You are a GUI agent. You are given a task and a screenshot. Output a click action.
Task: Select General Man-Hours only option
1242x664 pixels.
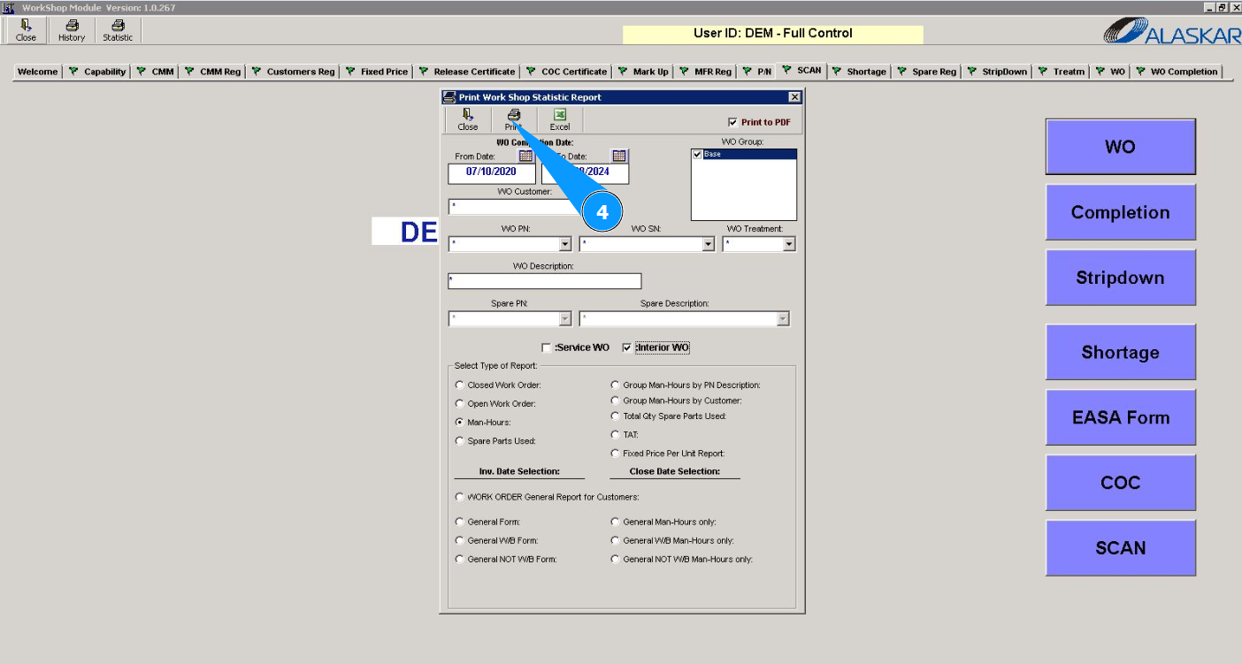(615, 522)
